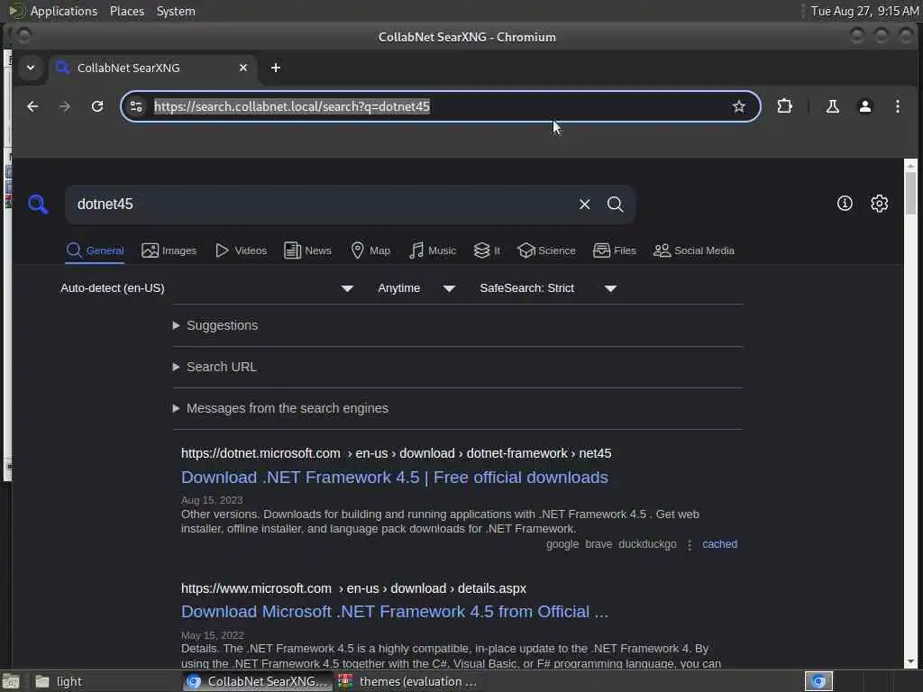Click the google engine label on first result
The height and width of the screenshot is (692, 923).
coord(562,544)
